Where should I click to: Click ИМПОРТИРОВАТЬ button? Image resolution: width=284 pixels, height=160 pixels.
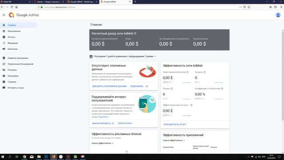point(103,124)
